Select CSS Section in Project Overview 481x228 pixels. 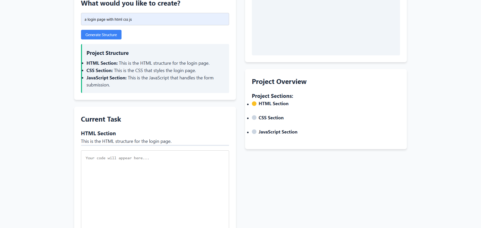(271, 118)
